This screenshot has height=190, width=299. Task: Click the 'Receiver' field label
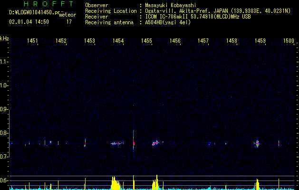(96, 17)
